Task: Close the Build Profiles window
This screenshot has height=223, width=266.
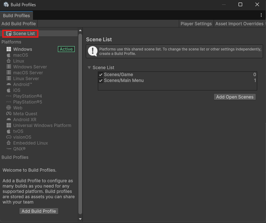Action: pos(257,4)
